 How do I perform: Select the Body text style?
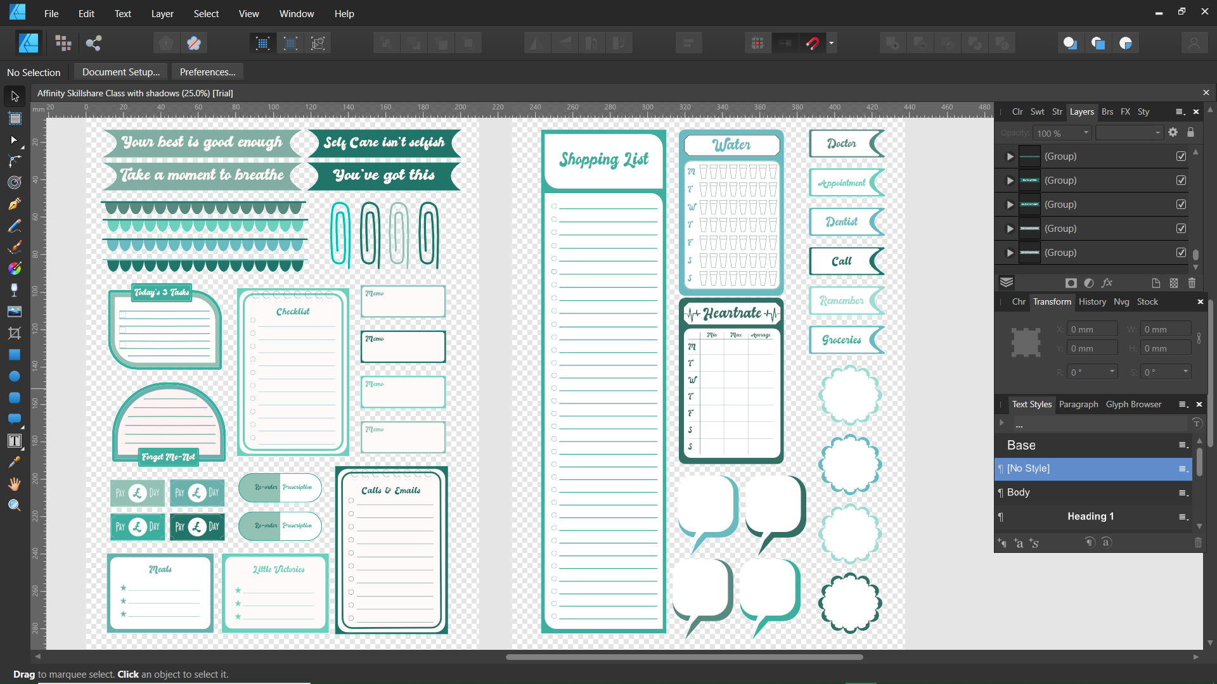coord(1093,493)
